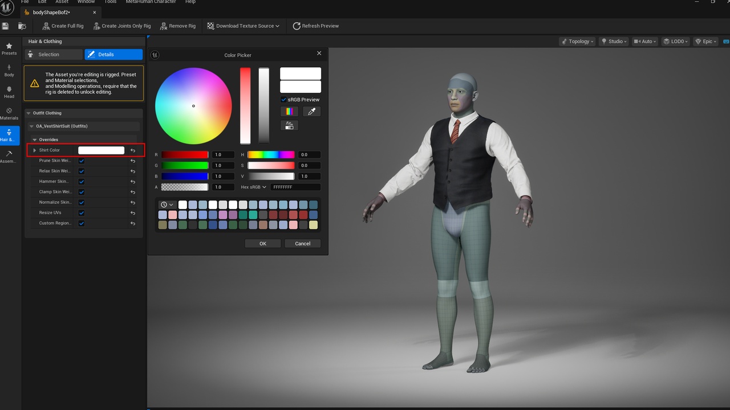Toggle the sRGB Preview checkbox
The height and width of the screenshot is (410, 730).
click(x=283, y=100)
